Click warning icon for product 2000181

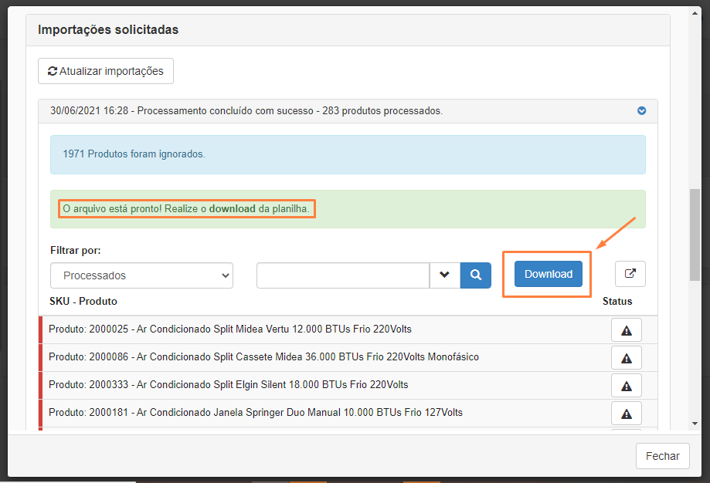click(x=626, y=414)
